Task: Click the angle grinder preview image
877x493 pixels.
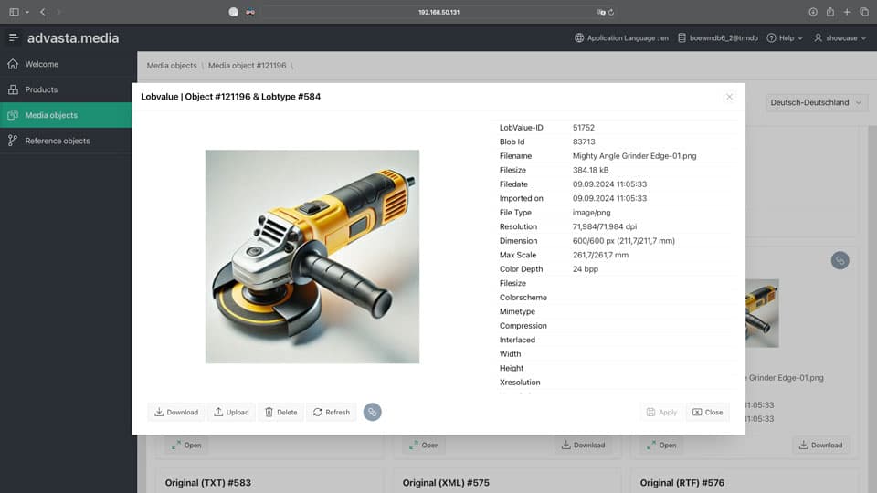Action: tap(312, 257)
